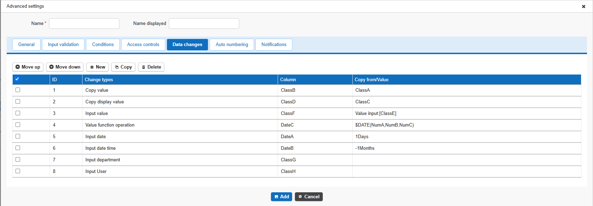Click the Copy from/Value column header
Image resolution: width=593 pixels, height=206 pixels.
(x=467, y=80)
